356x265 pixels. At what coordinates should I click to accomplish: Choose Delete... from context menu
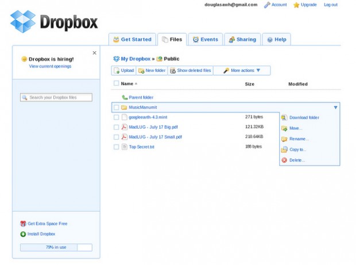tap(297, 160)
